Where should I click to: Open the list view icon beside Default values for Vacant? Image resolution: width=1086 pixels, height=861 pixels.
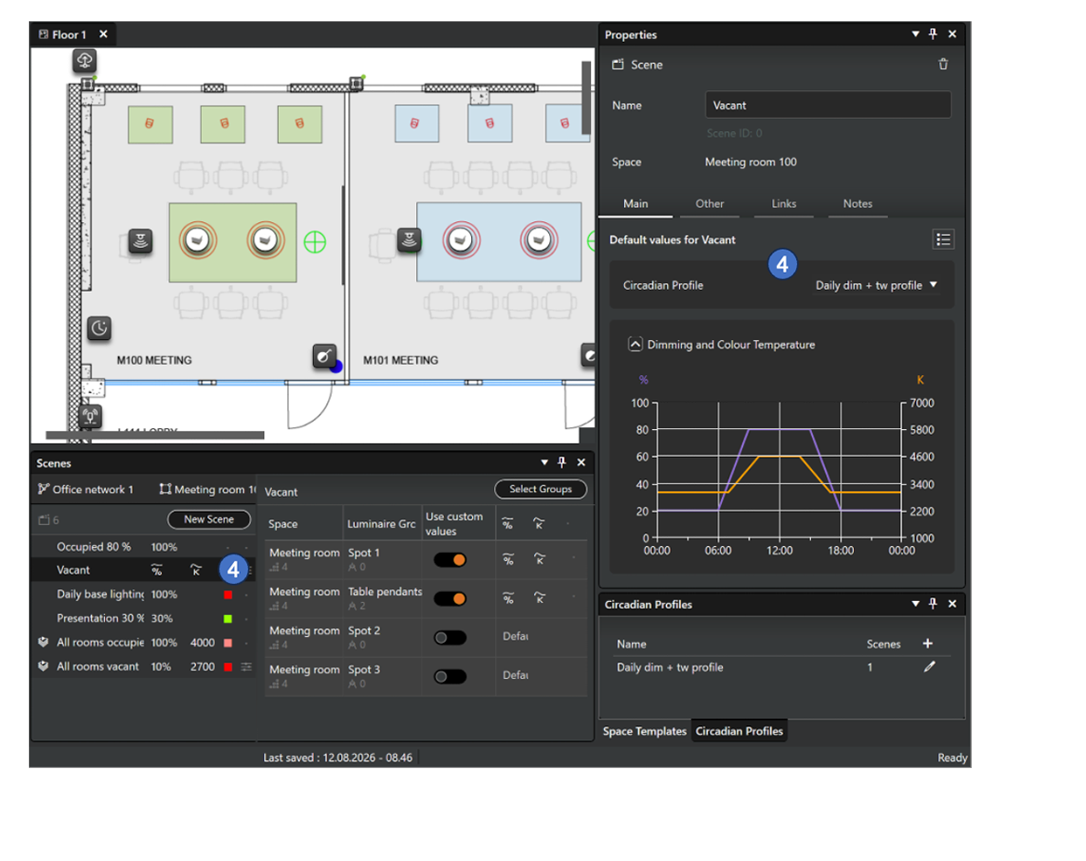[943, 240]
